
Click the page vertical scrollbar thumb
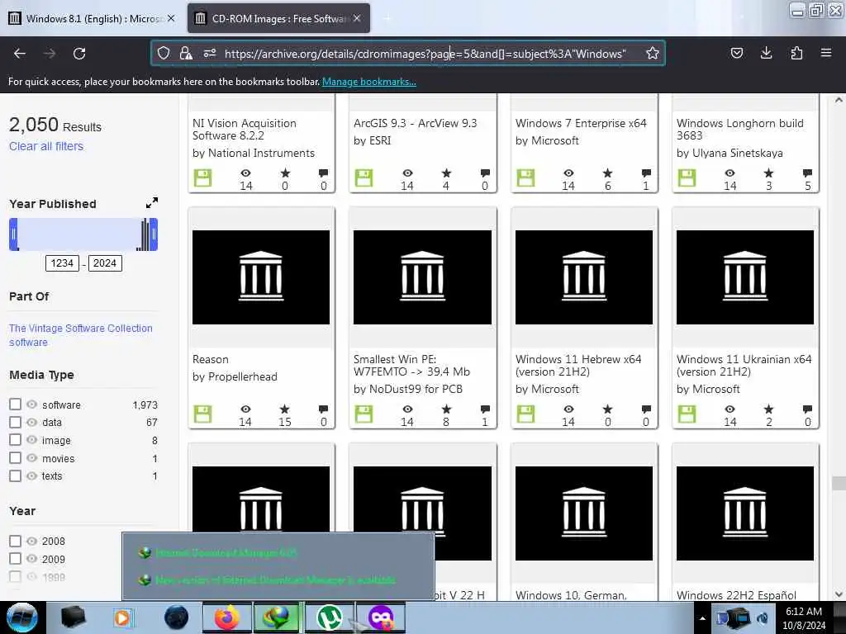click(838, 482)
